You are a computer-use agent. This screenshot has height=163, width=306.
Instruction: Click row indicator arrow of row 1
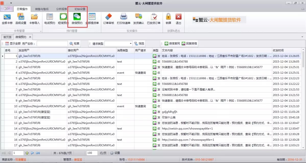(x=3, y=56)
